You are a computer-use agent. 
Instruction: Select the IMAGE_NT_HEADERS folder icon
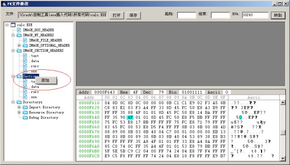pyautogui.click(x=19, y=35)
